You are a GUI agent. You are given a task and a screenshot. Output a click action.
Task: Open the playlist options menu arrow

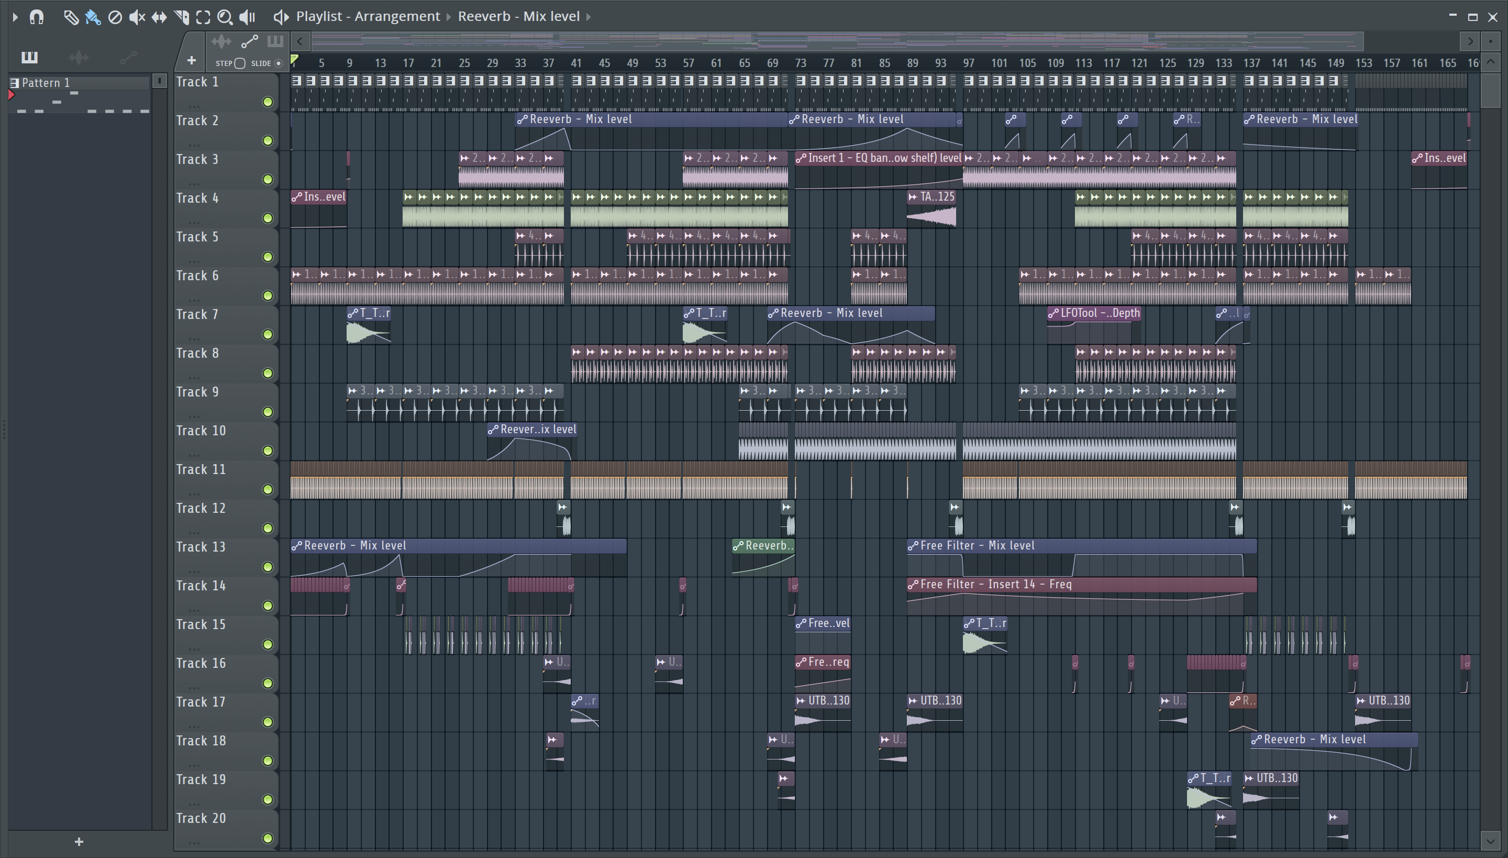pyautogui.click(x=15, y=17)
